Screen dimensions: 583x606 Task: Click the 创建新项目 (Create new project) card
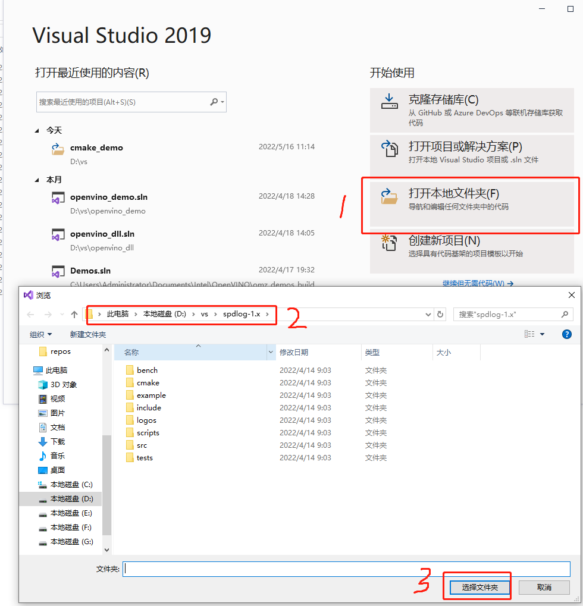pos(472,251)
